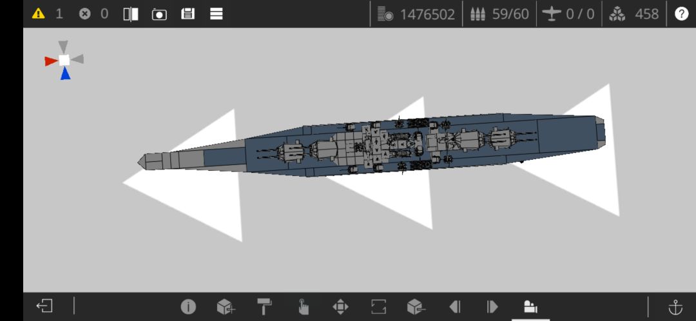696x321 pixels.
Task: Toggle the mirror symmetry mode icon
Action: point(130,14)
